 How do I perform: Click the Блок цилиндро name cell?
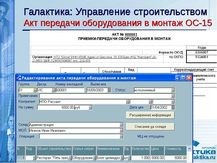click(108, 158)
